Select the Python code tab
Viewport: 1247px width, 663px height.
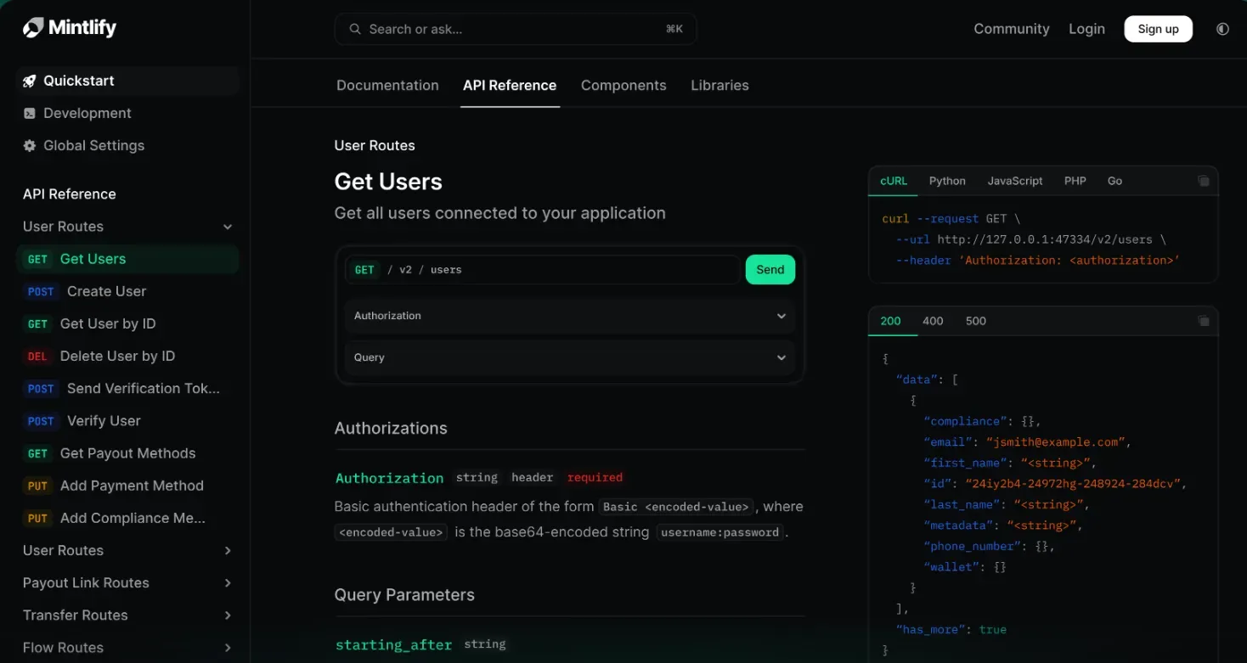click(947, 181)
